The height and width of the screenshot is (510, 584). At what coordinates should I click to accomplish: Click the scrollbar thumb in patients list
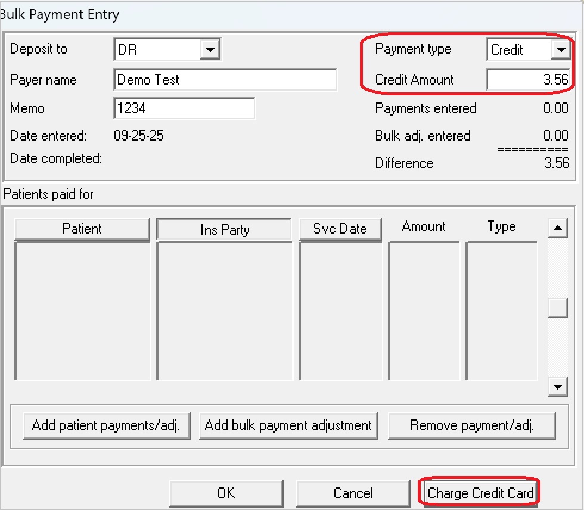[x=557, y=307]
